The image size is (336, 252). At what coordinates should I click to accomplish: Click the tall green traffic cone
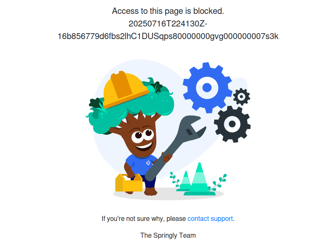(x=199, y=180)
